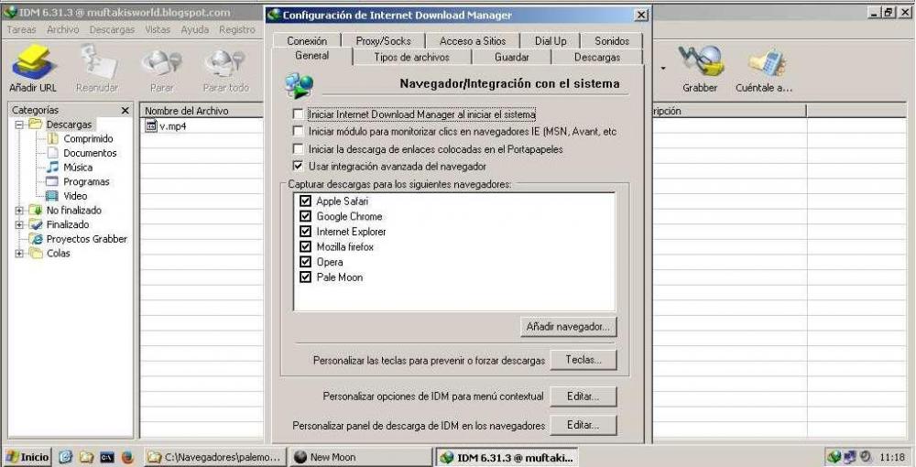Uncheck Google Chrome browser capture
The width and height of the screenshot is (916, 467).
(x=306, y=217)
